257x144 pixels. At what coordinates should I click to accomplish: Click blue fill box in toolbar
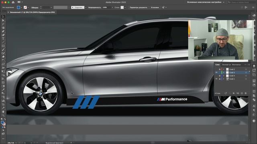(2, 123)
